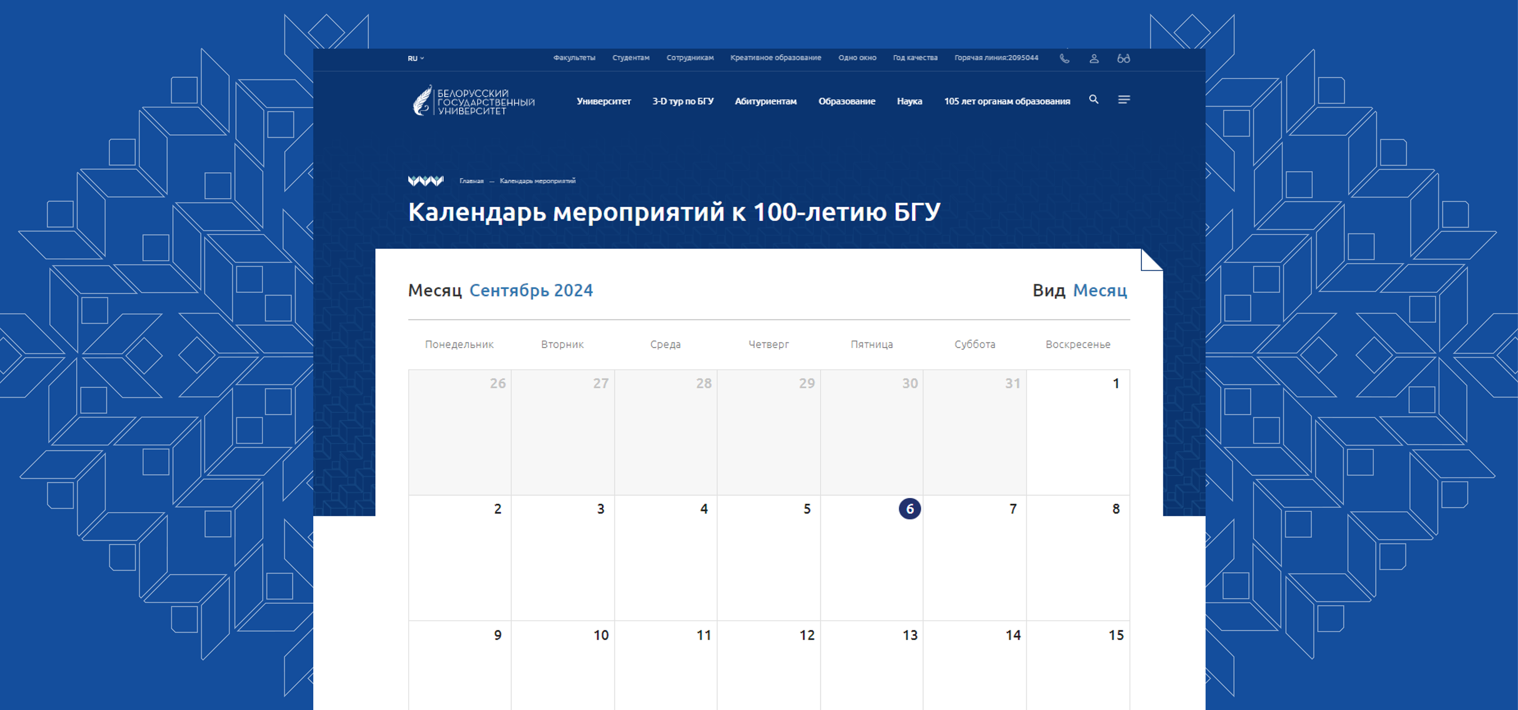
Task: Click the BSU university logo
Action: 474,101
